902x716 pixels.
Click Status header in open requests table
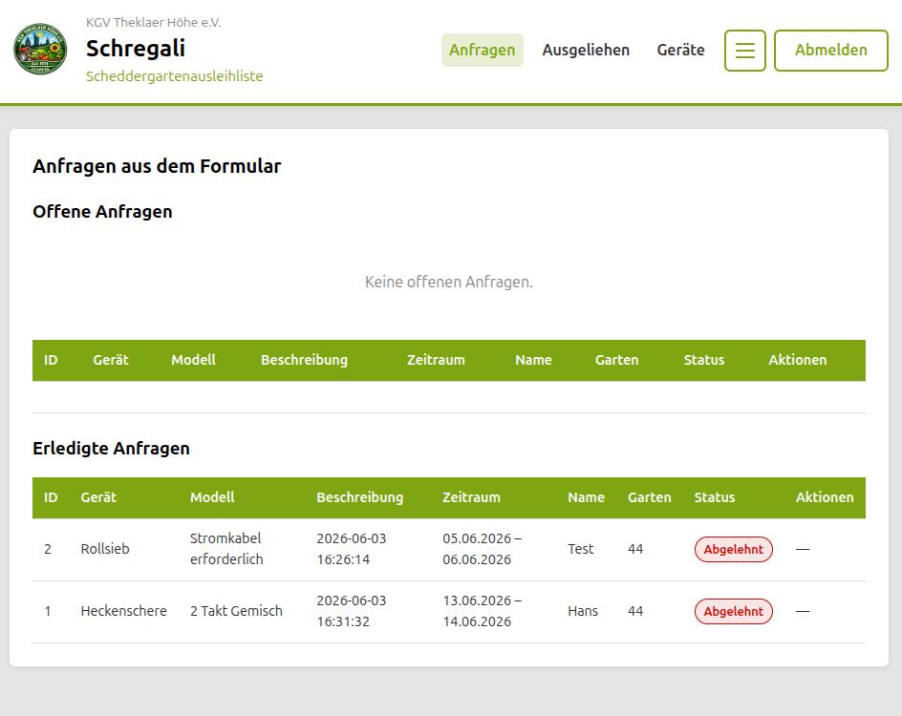[x=703, y=360]
